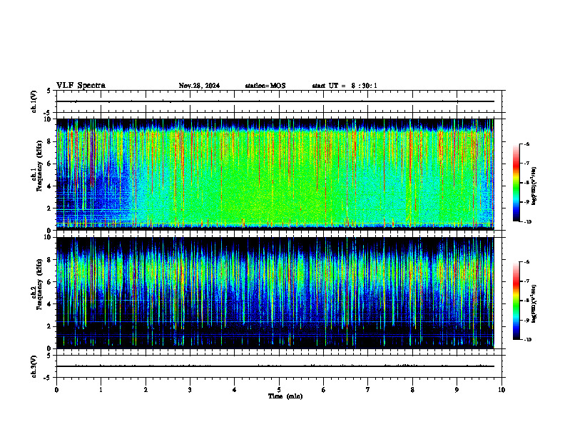
Task: Click the ch.1 voltage waveform trace
Action: pyautogui.click(x=275, y=101)
